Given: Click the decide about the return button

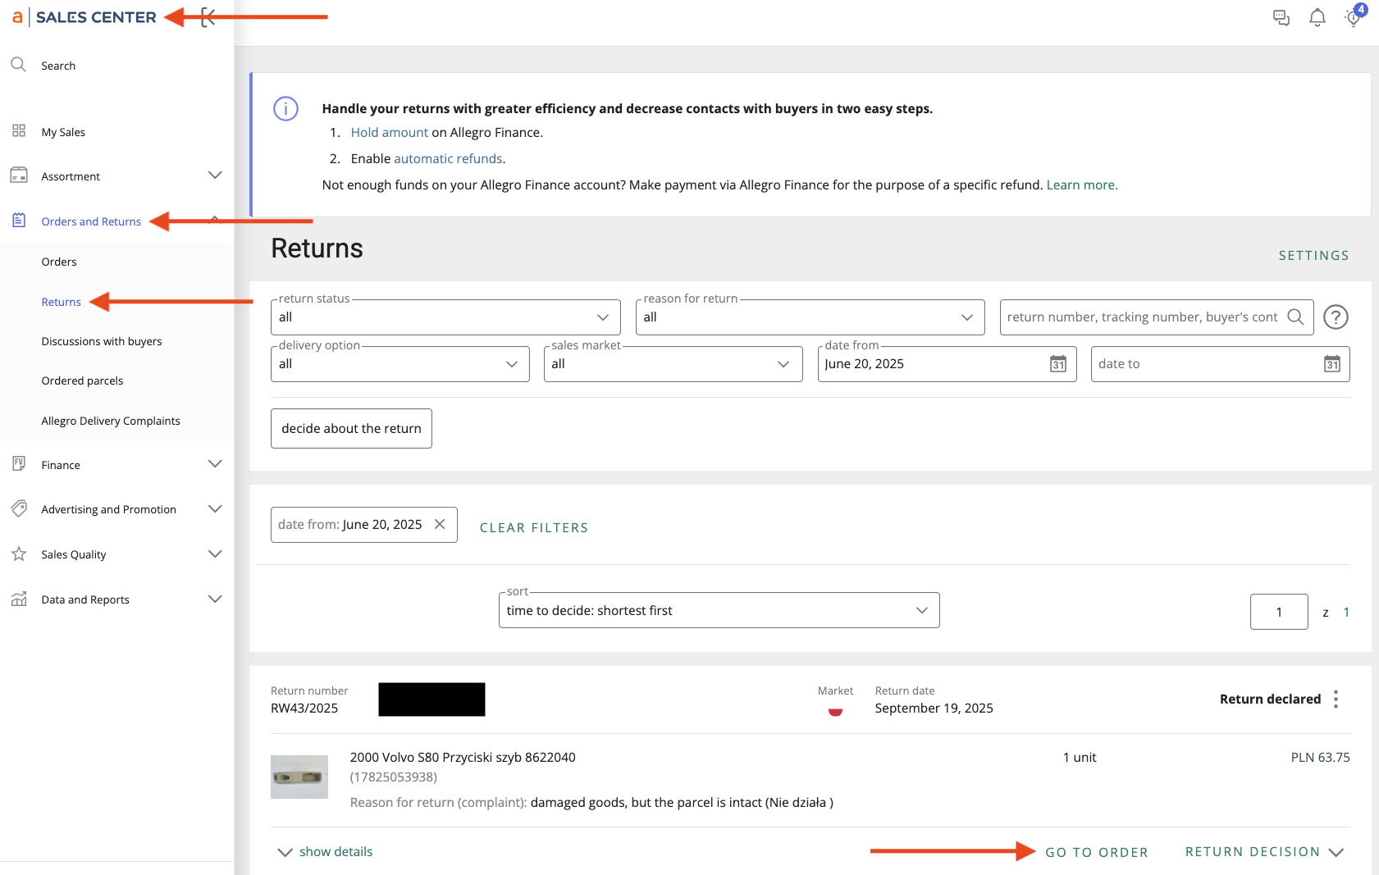Looking at the screenshot, I should pyautogui.click(x=351, y=428).
